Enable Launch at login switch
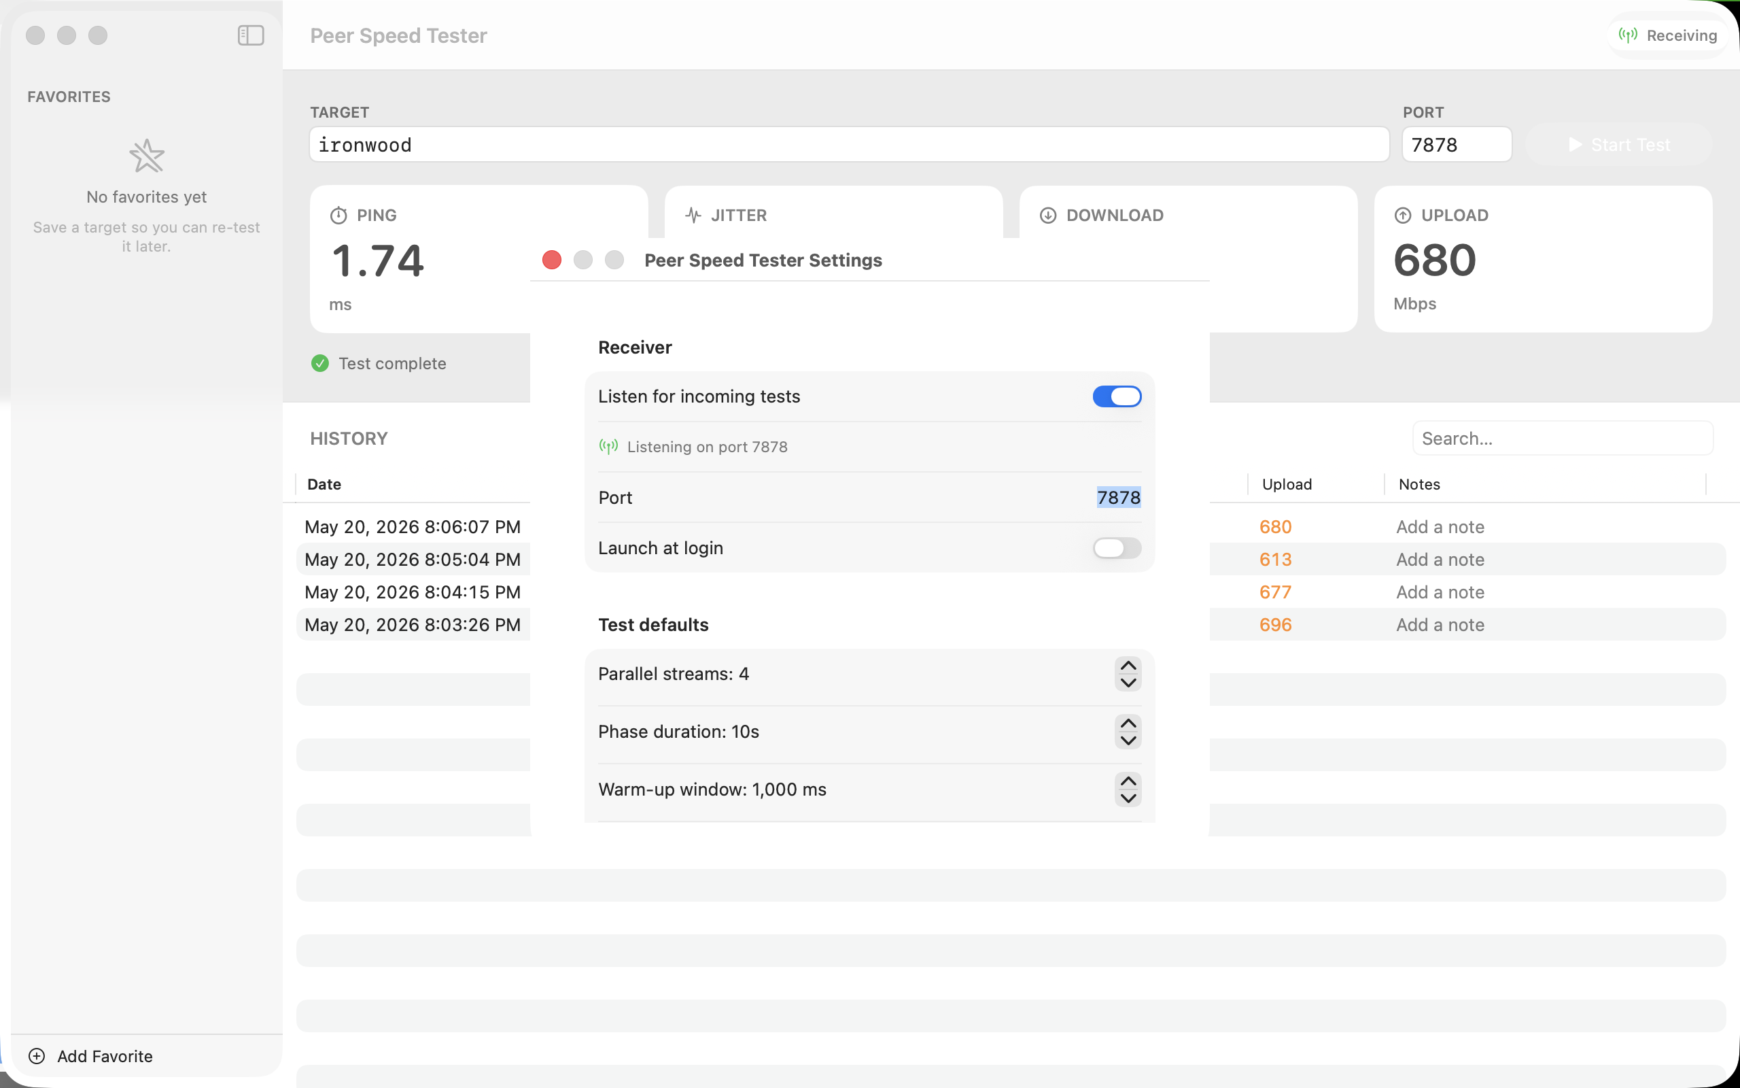Image resolution: width=1740 pixels, height=1088 pixels. click(1117, 547)
